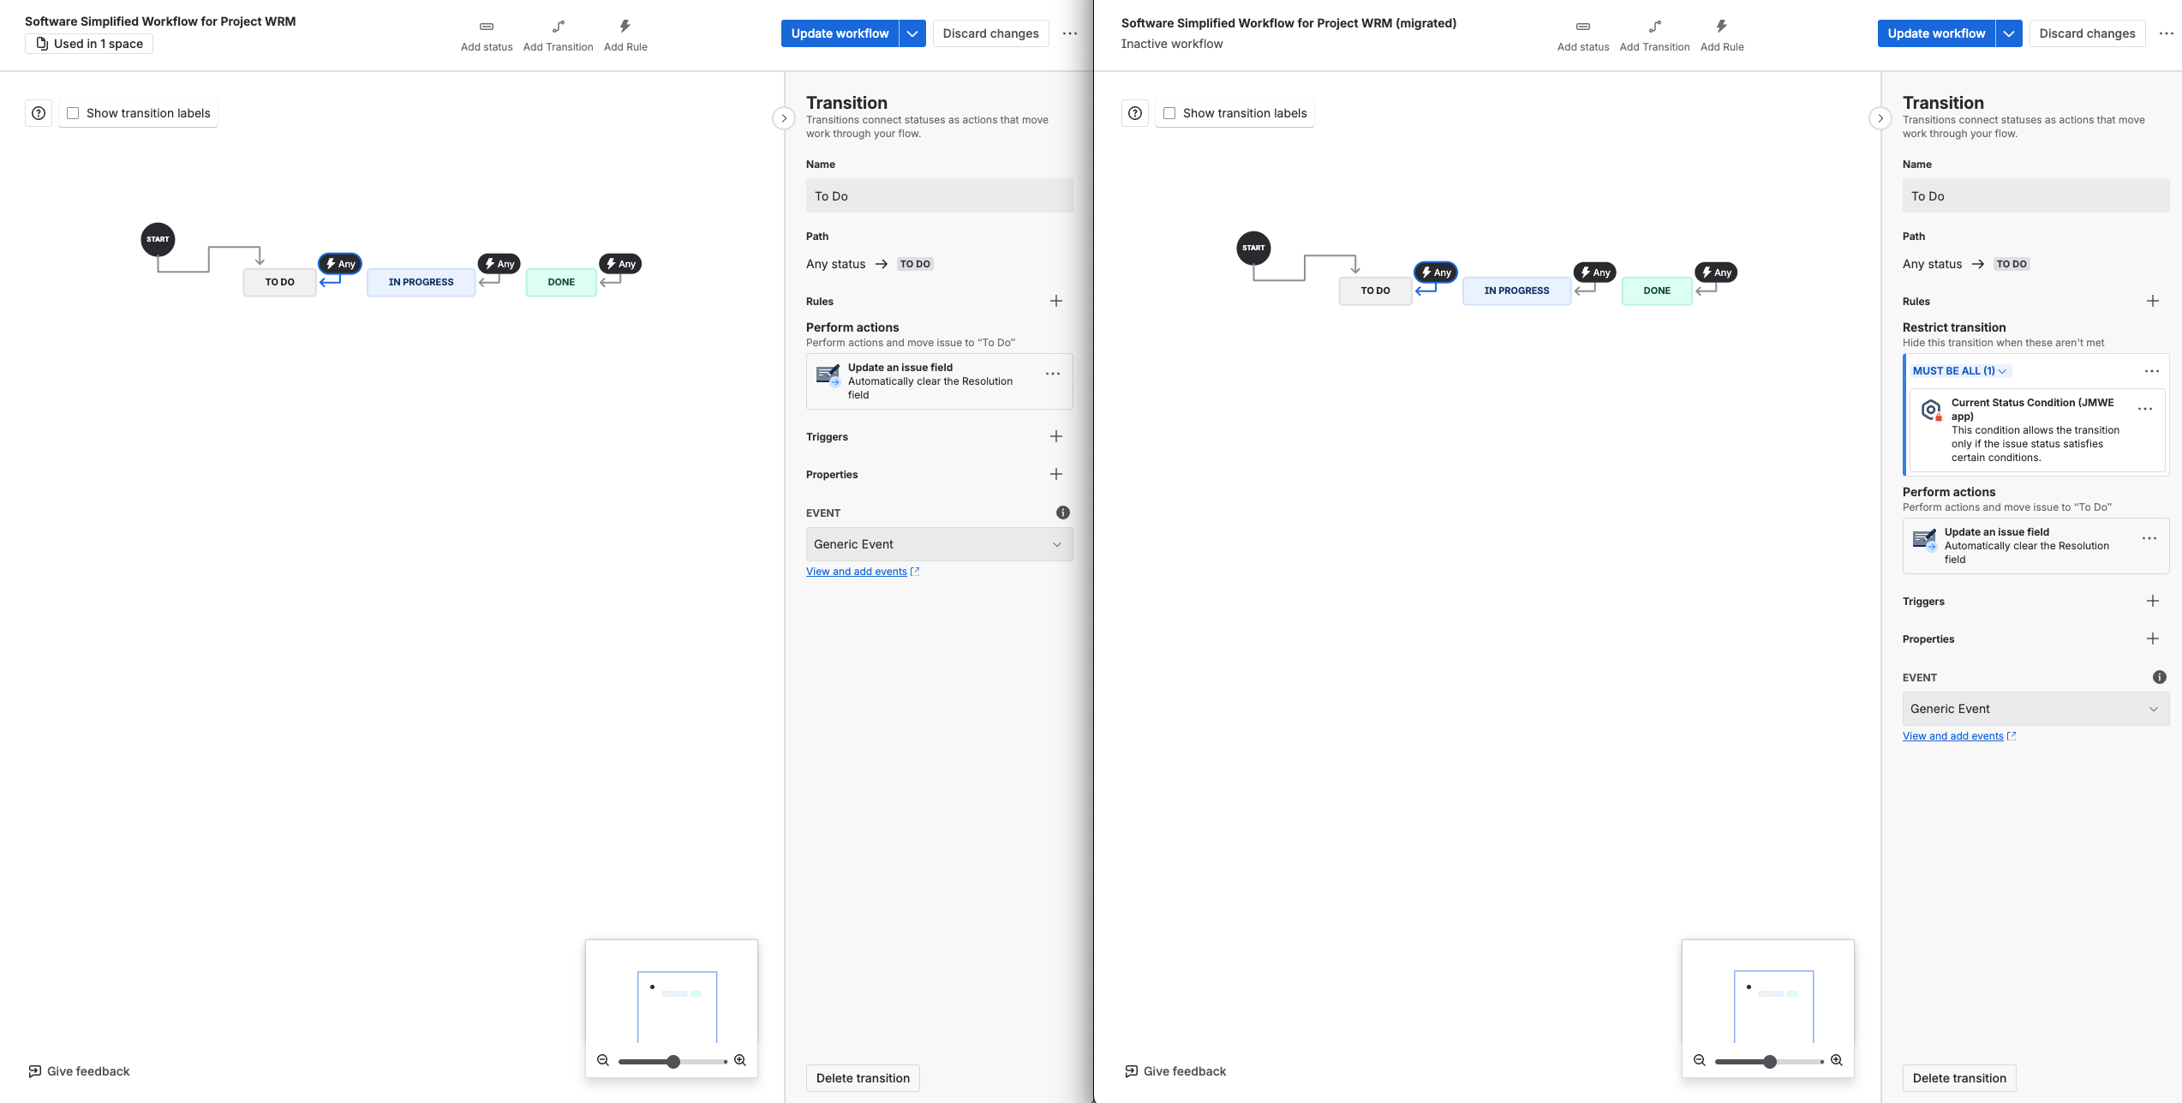This screenshot has width=2182, height=1103.
Task: Open the help icon near the workflow canvas
Action: pyautogui.click(x=38, y=112)
